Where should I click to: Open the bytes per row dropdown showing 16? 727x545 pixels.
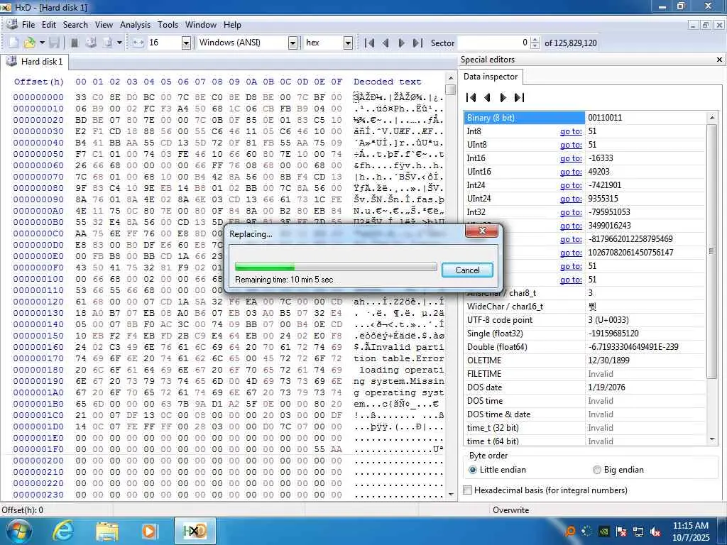pos(186,43)
